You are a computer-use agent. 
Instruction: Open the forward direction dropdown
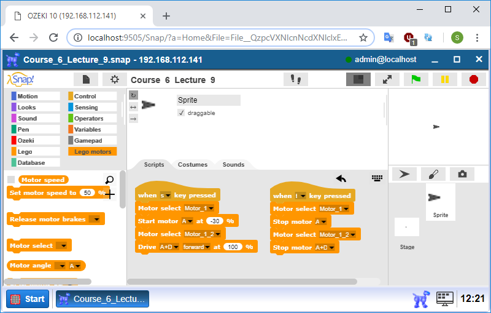click(196, 247)
